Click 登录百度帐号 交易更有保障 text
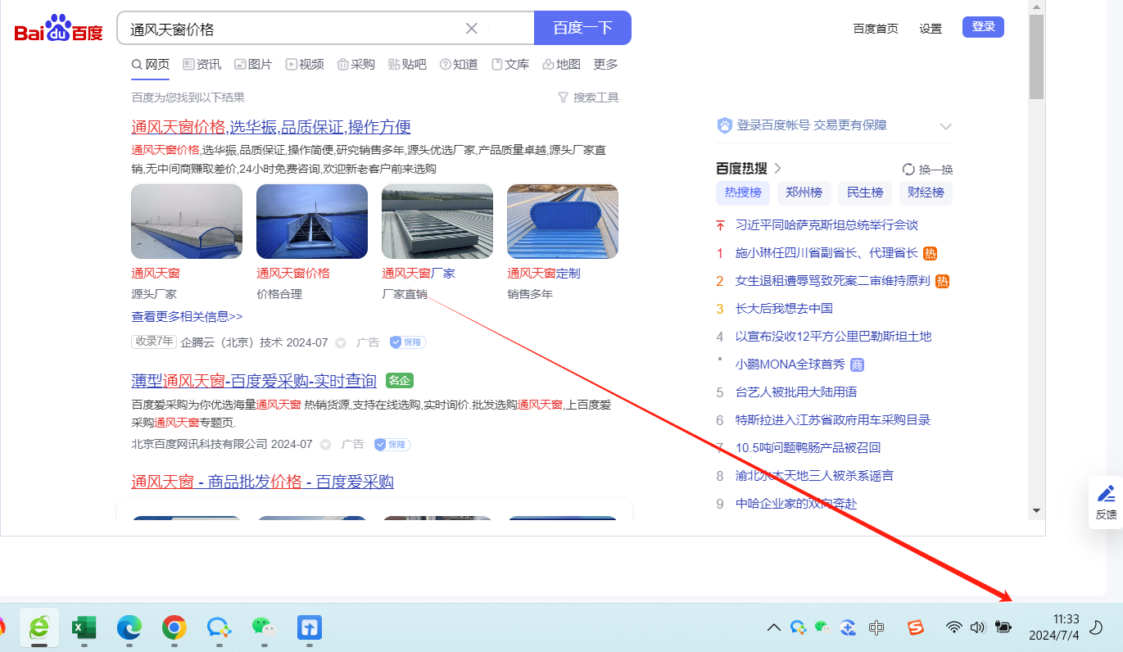This screenshot has width=1123, height=652. (x=812, y=125)
